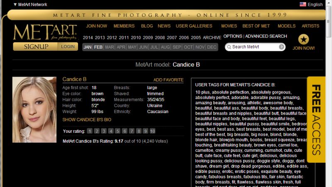The image size is (332, 187).
Task: Open the MOVIES section
Action: [229, 26]
